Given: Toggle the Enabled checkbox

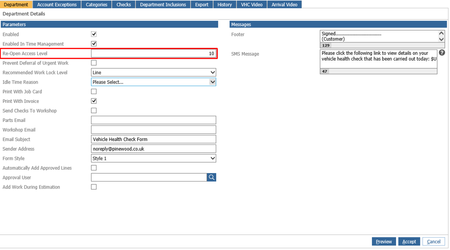Looking at the screenshot, I should point(93,34).
